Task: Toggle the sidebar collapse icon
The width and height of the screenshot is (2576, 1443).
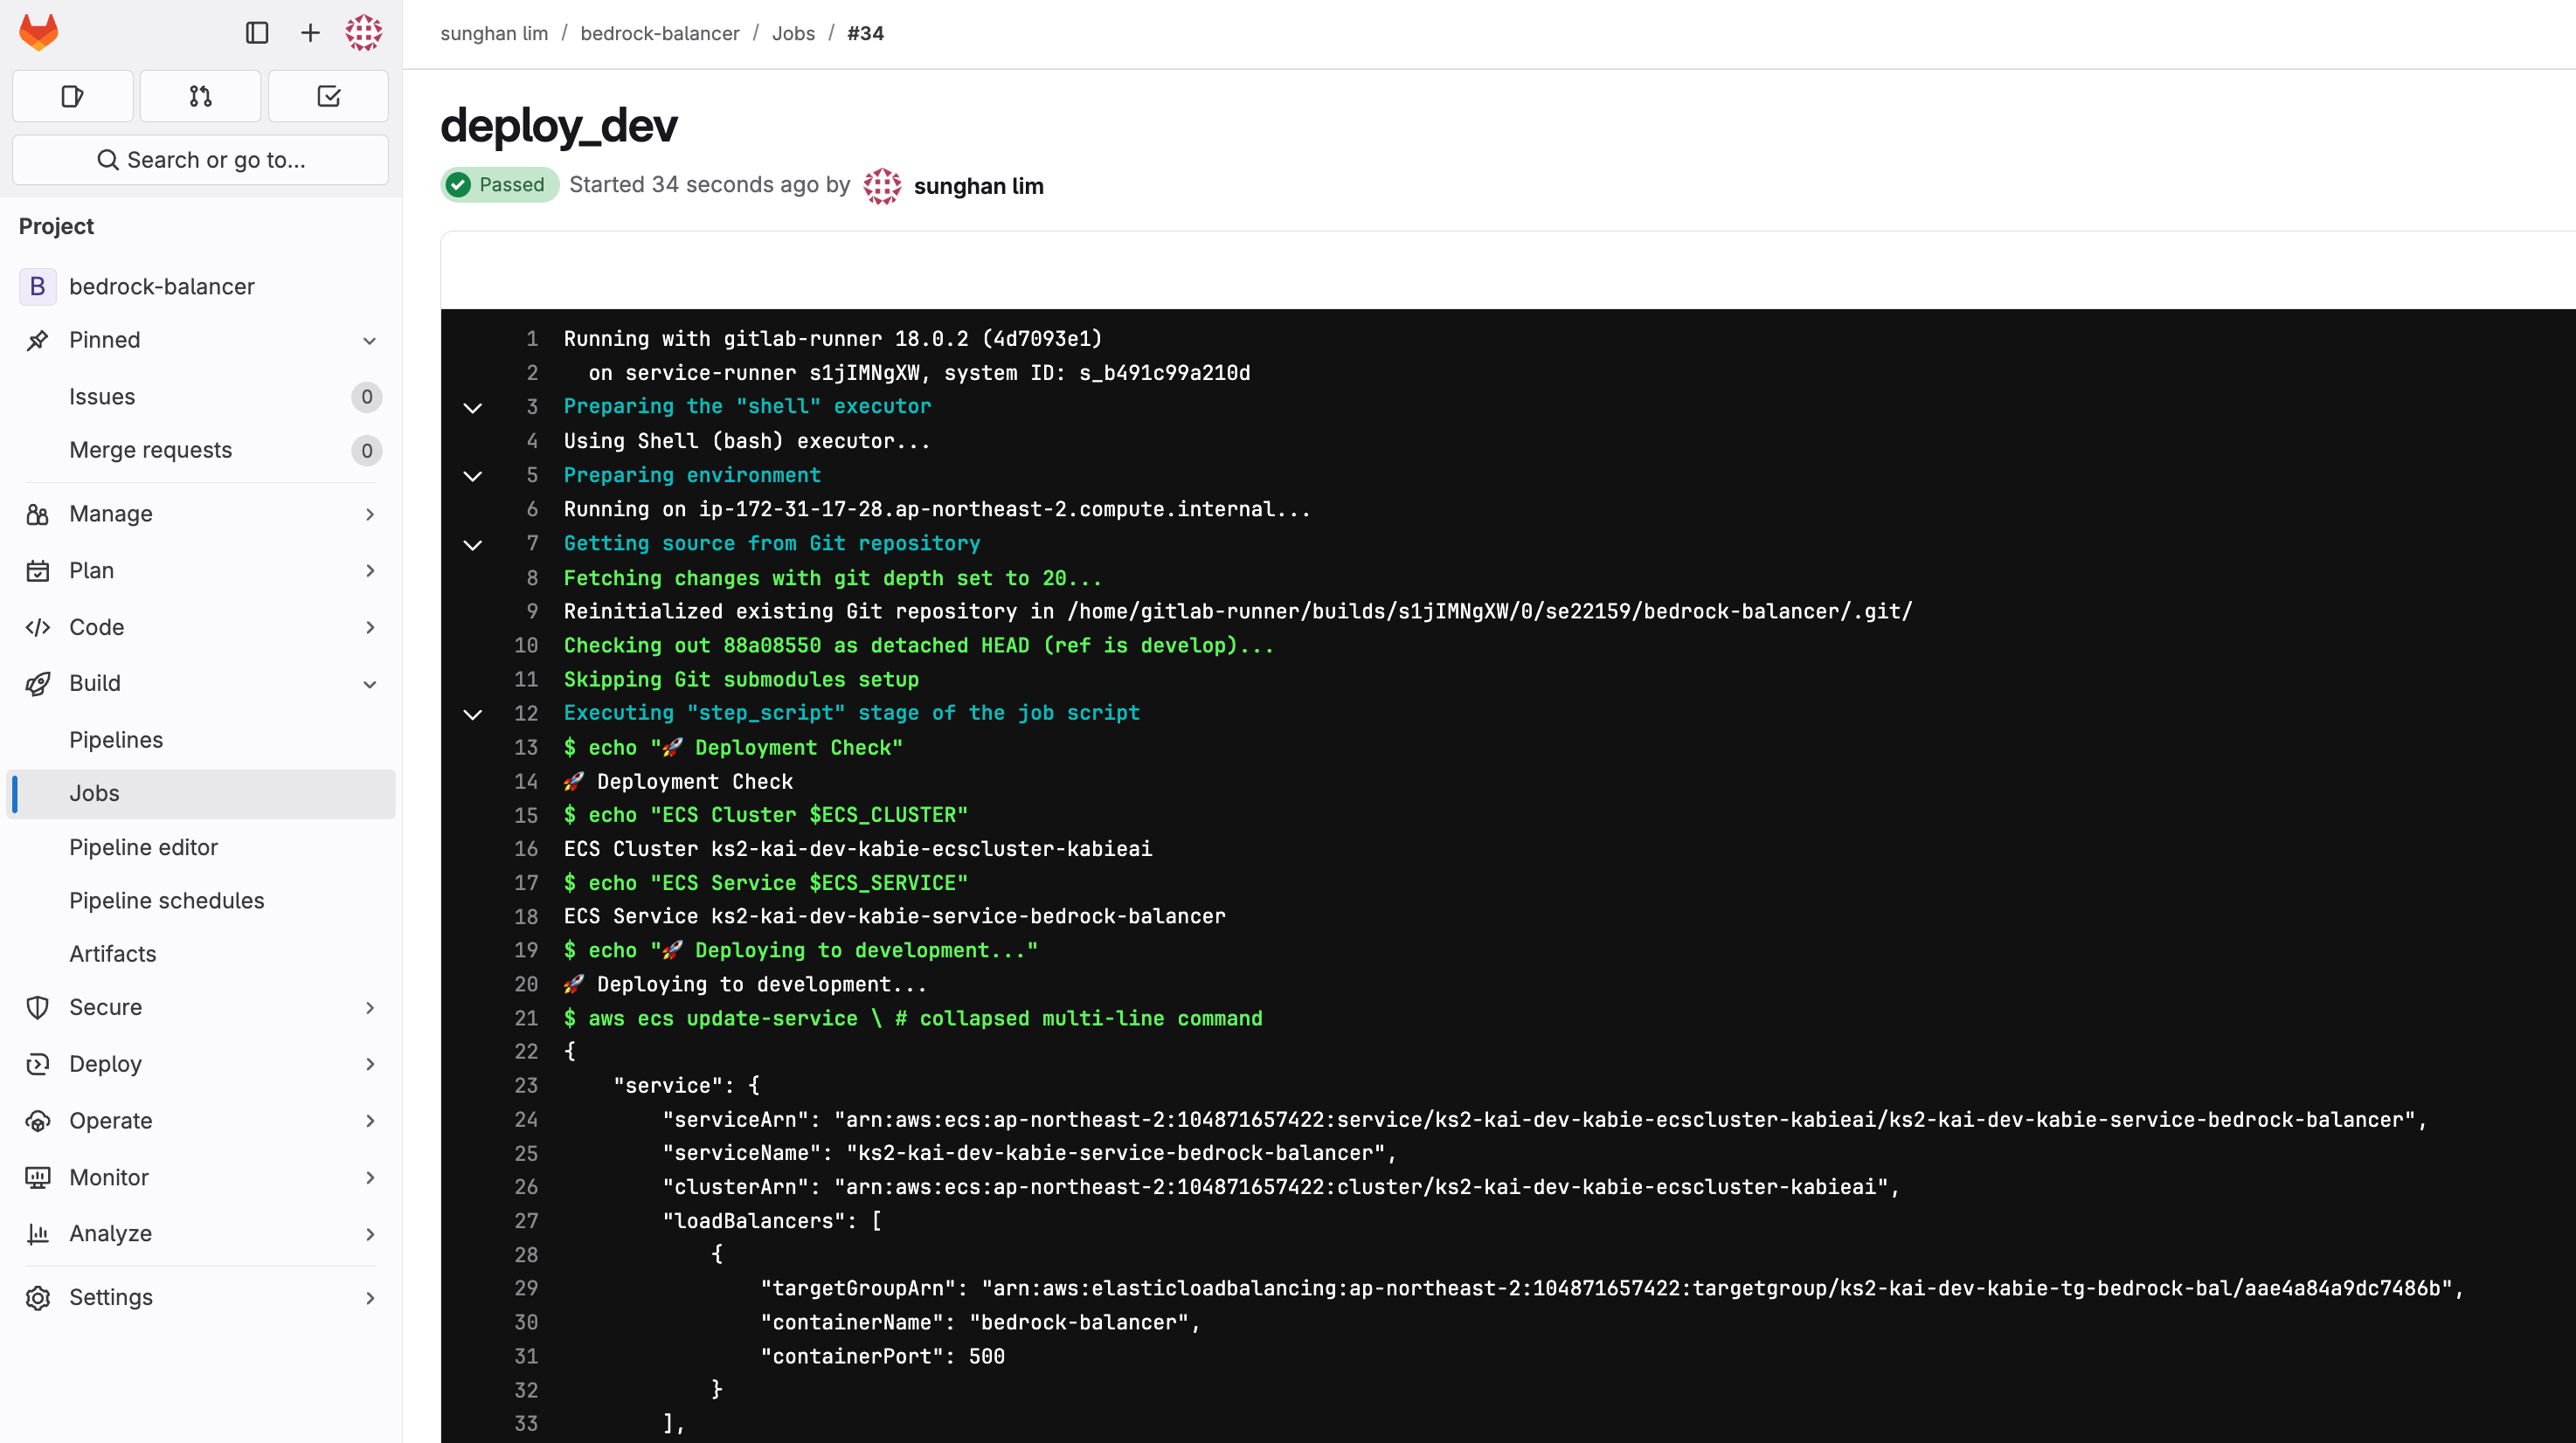Action: pos(257,33)
